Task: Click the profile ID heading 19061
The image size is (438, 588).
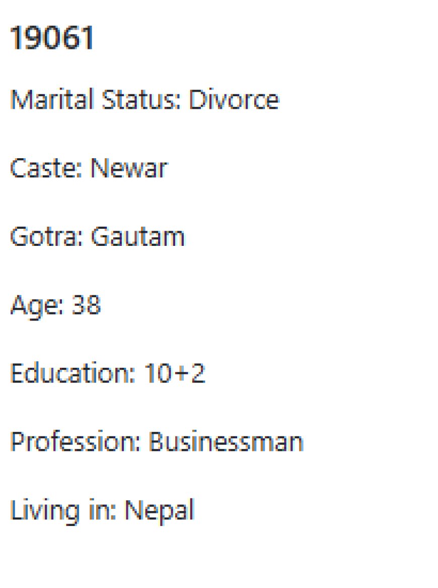Action: click(52, 38)
